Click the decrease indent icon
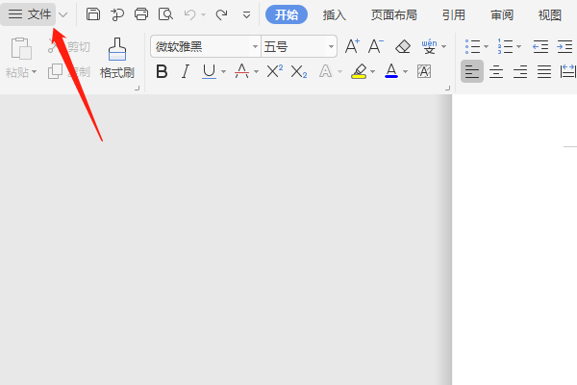The width and height of the screenshot is (577, 385). (x=540, y=47)
